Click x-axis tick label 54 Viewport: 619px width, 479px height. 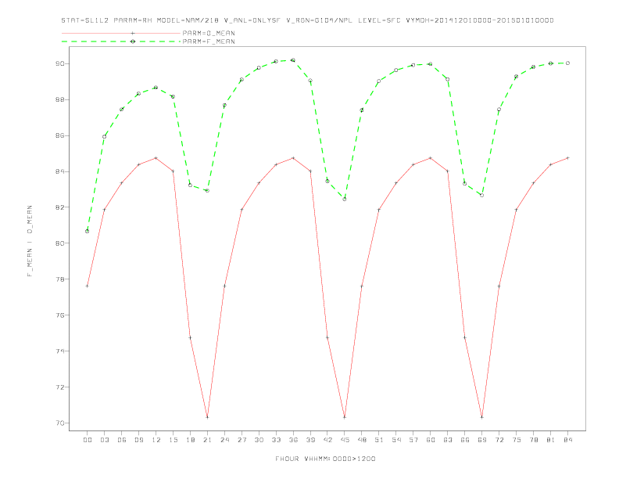(396, 440)
